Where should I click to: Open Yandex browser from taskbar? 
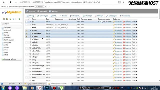click(x=39, y=88)
